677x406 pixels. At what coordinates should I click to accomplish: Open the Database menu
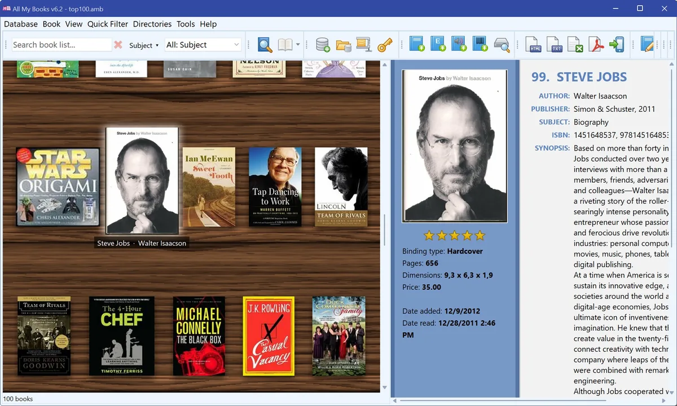click(21, 24)
